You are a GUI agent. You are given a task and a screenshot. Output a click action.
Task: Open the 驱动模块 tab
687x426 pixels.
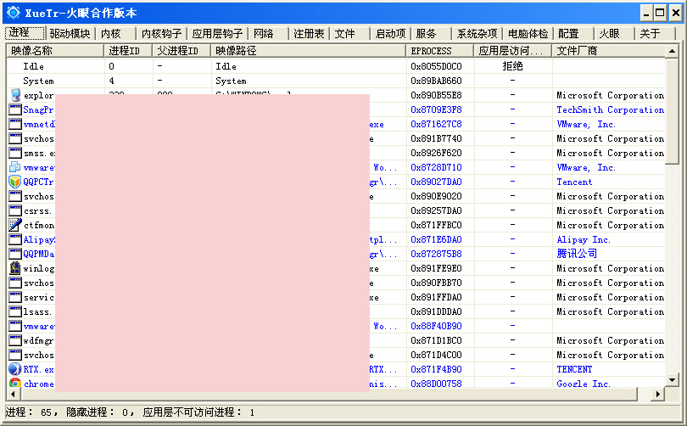click(x=70, y=33)
